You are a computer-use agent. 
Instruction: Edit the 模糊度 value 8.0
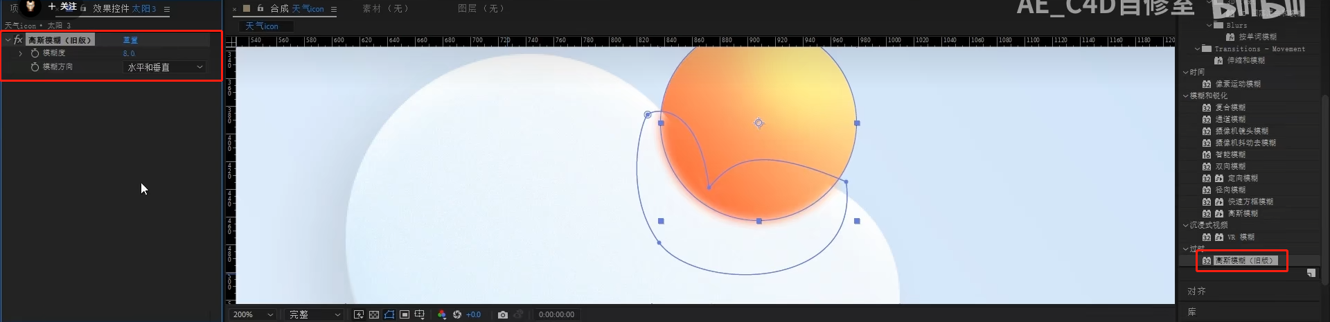[129, 53]
